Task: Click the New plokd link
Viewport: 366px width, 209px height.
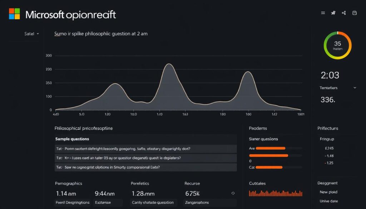Action: [328, 192]
